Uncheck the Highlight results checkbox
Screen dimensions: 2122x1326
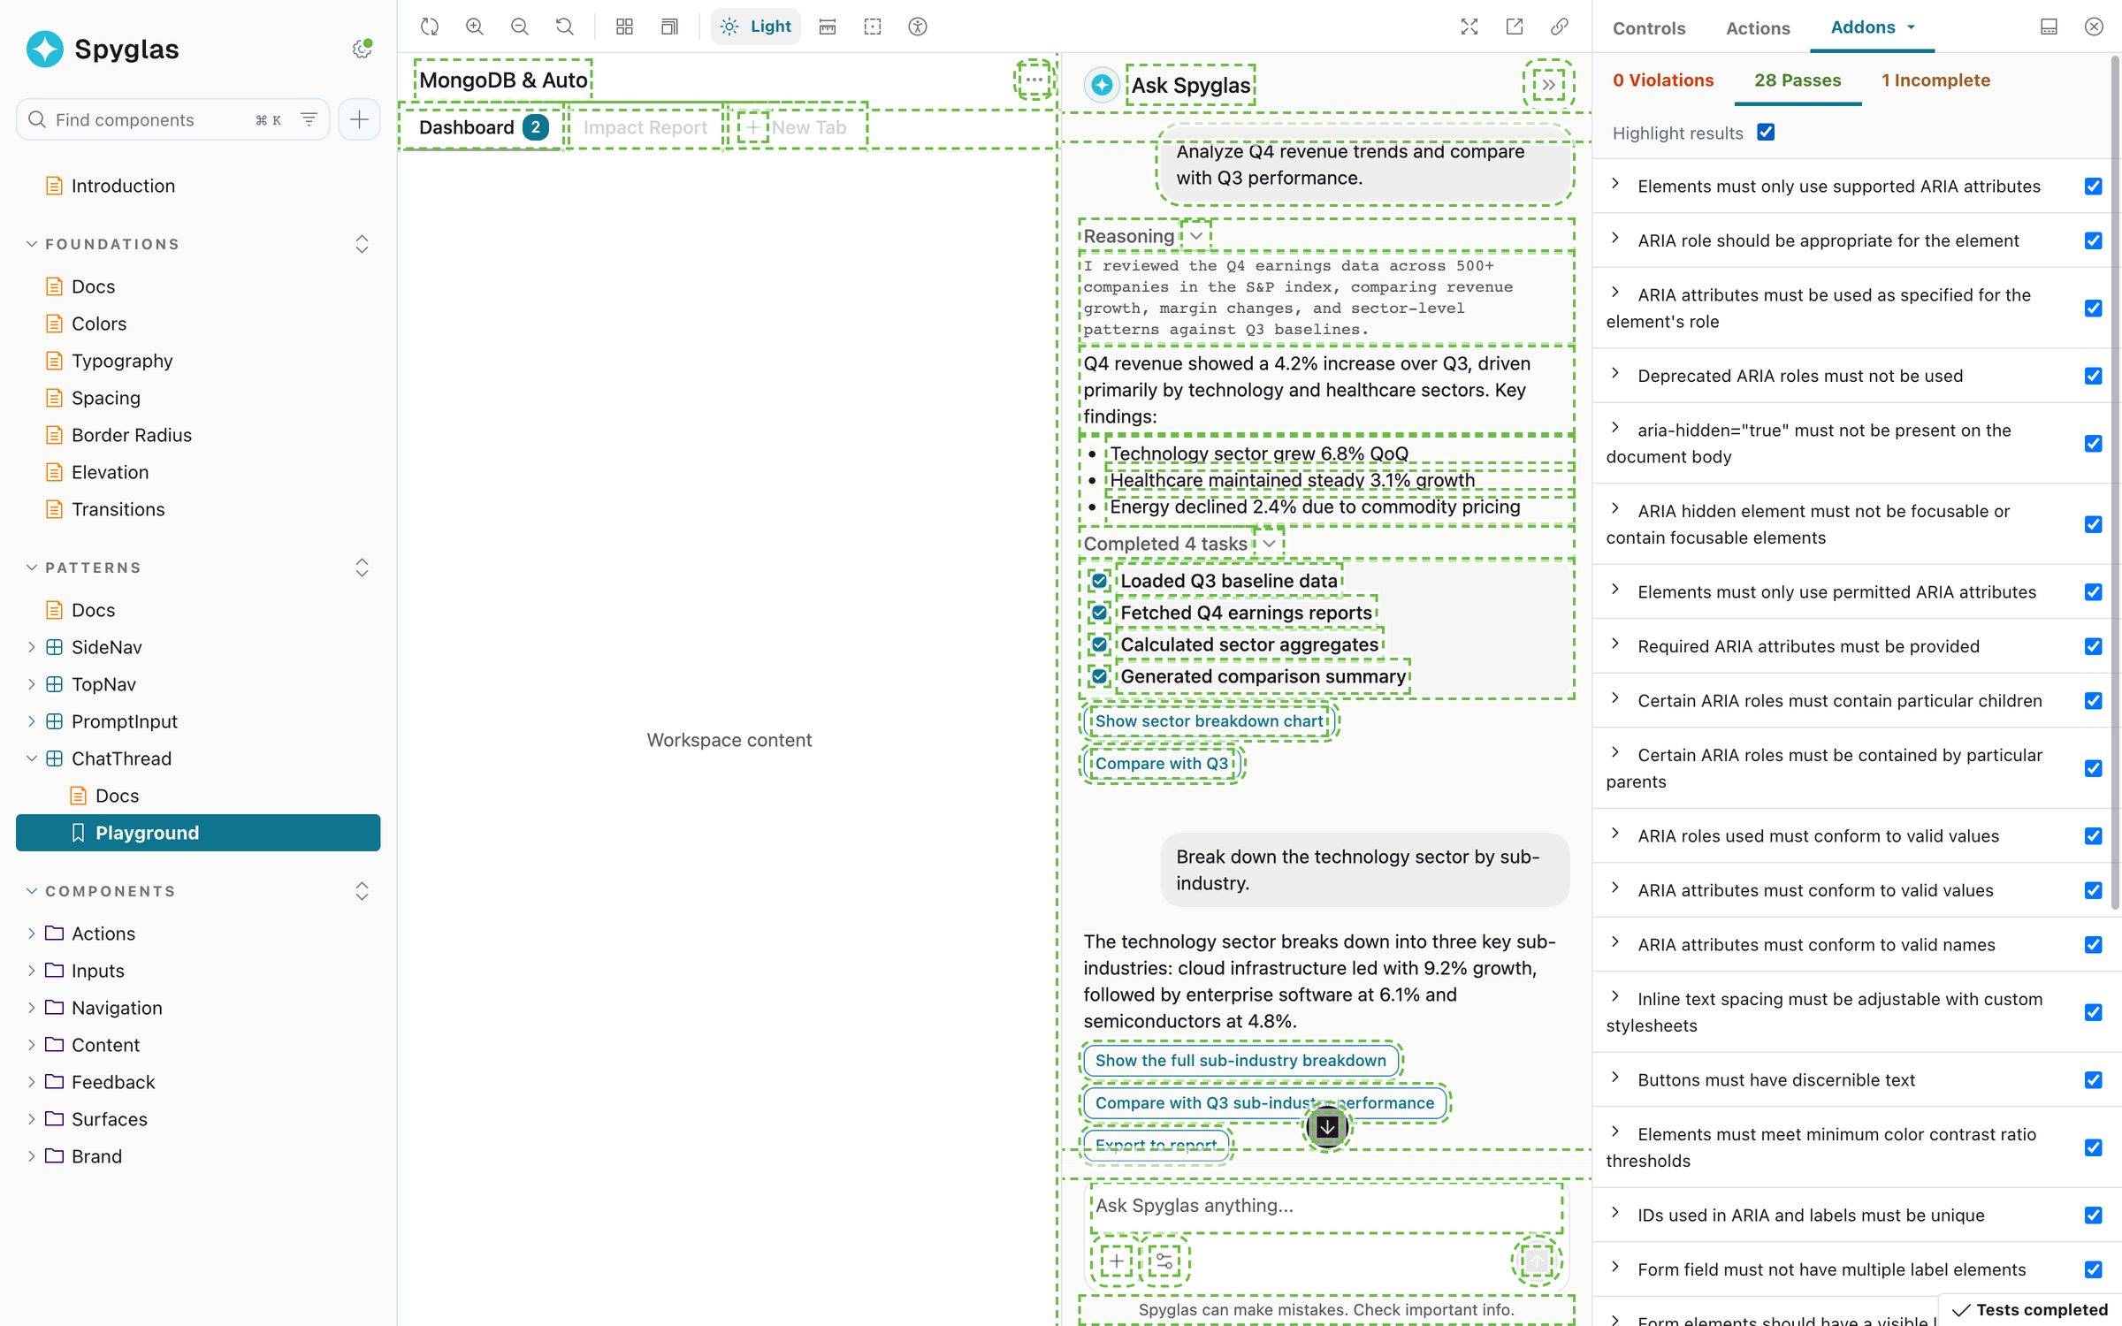click(x=1766, y=133)
